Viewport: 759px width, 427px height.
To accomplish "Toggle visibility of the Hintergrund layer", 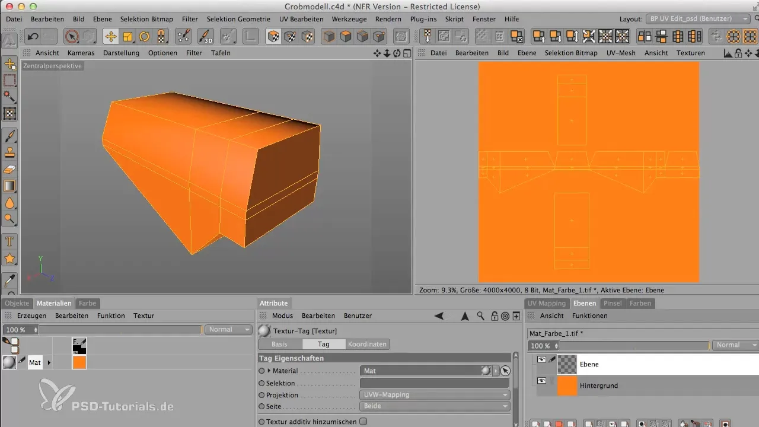I will coord(541,381).
